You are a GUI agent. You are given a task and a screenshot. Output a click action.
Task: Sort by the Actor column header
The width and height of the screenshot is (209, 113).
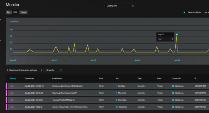[x=101, y=78]
